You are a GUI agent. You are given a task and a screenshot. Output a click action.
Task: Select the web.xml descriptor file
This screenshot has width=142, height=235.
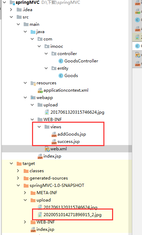click(x=56, y=149)
